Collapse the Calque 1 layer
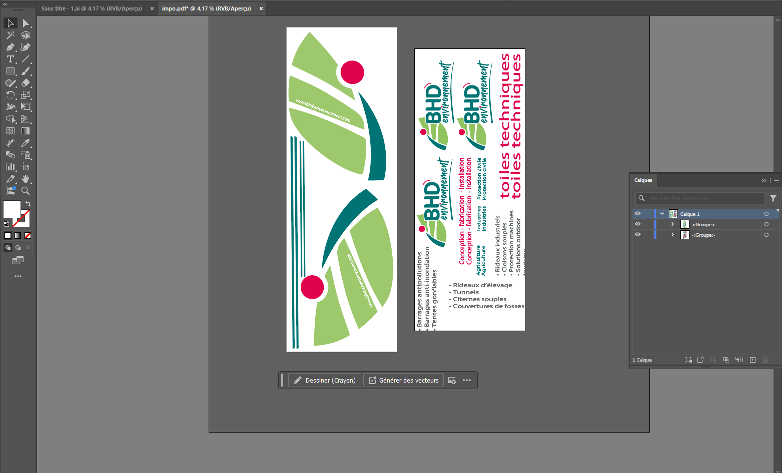Viewport: 782px width, 473px height. [x=662, y=214]
